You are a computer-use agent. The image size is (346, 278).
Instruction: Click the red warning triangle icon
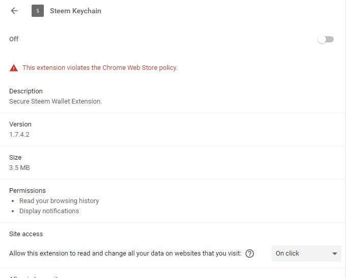pos(13,68)
